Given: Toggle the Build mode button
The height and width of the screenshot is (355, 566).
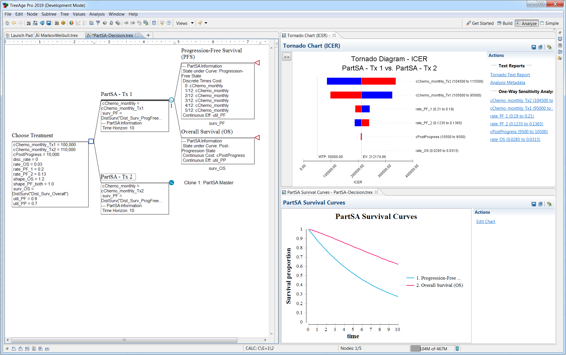Looking at the screenshot, I should [x=505, y=23].
